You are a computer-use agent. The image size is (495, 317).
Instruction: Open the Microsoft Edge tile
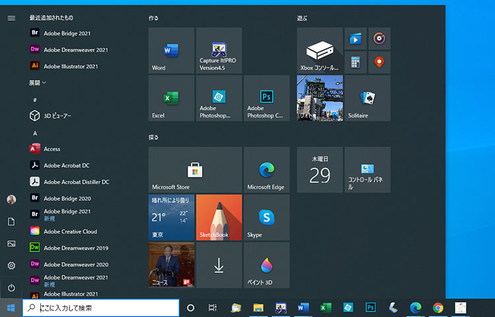coord(266,170)
